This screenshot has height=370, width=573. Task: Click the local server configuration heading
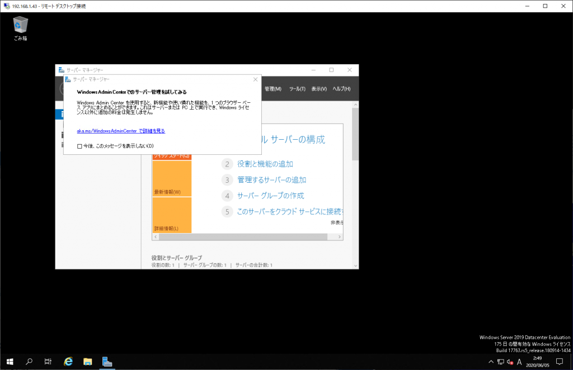click(x=293, y=139)
